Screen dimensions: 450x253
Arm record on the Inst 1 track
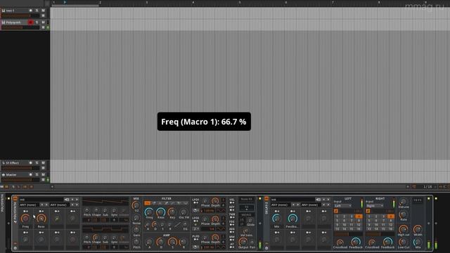[x=30, y=11]
